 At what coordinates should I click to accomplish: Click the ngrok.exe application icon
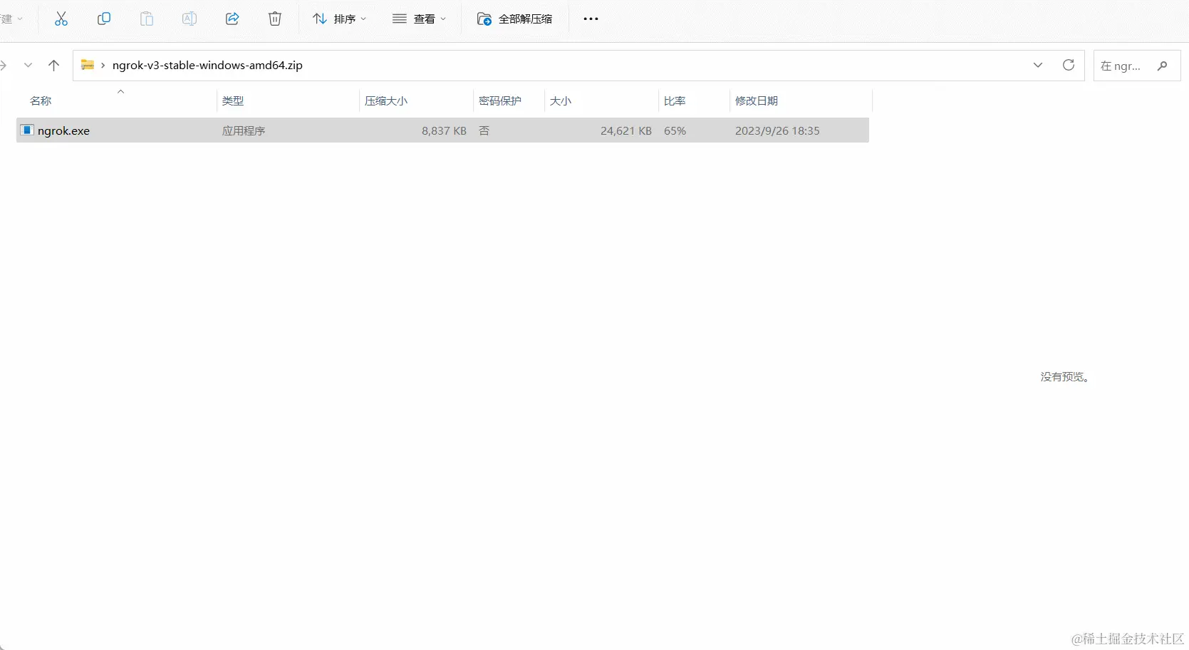coord(27,130)
